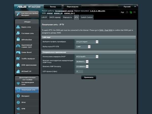Click the RT-AC5300 model name
Viewport: 152px width, 114px height.
pos(34,7)
